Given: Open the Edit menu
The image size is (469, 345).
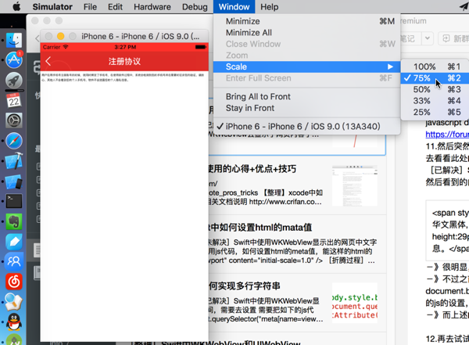Looking at the screenshot, I should tap(115, 6).
